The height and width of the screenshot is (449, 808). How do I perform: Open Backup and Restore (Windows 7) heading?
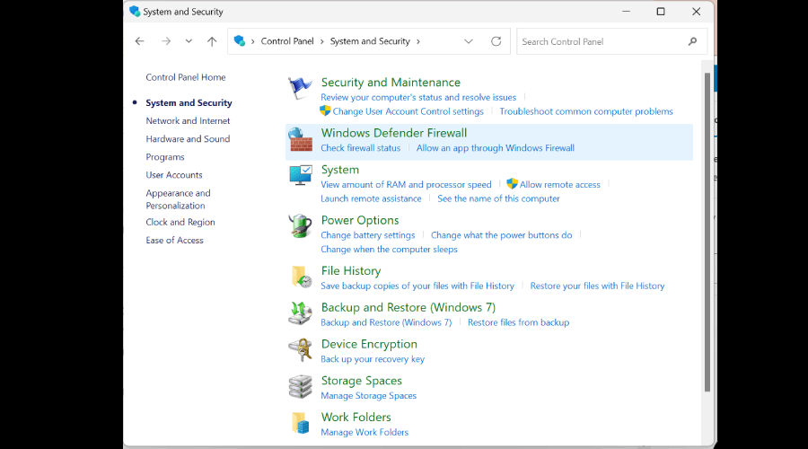point(408,307)
